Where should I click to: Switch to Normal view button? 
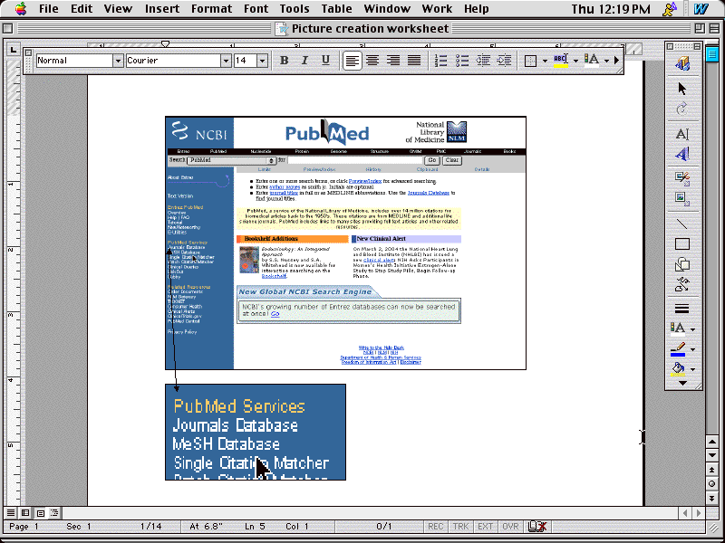11,512
